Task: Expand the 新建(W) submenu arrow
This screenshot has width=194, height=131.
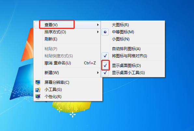Action: [x=98, y=73]
